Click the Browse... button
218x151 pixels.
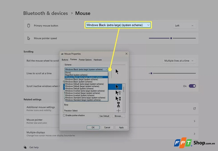119,116
